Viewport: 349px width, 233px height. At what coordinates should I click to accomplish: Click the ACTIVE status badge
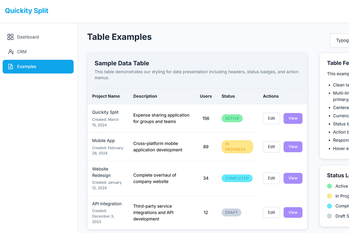pos(232,119)
